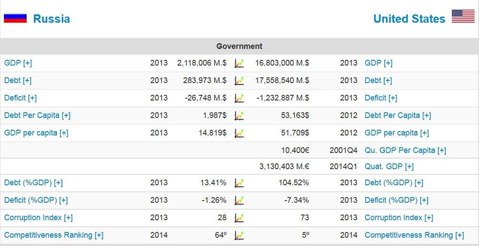Open the Competitiveness Ranking chart icon

coord(239,235)
